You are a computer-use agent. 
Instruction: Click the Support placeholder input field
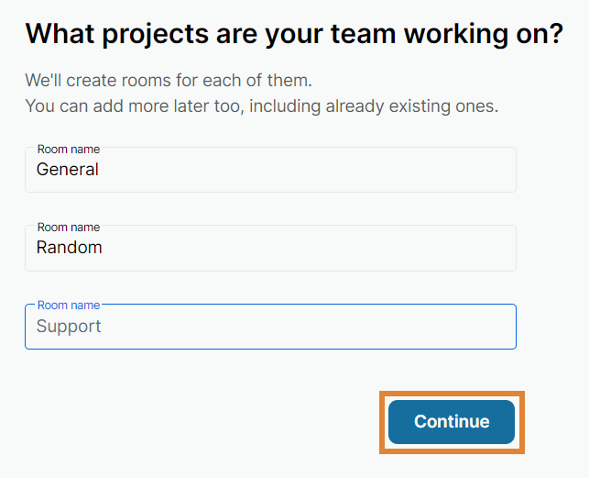pyautogui.click(x=270, y=327)
